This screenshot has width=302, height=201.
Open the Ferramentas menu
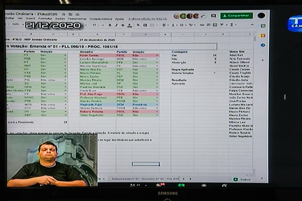(77, 19)
